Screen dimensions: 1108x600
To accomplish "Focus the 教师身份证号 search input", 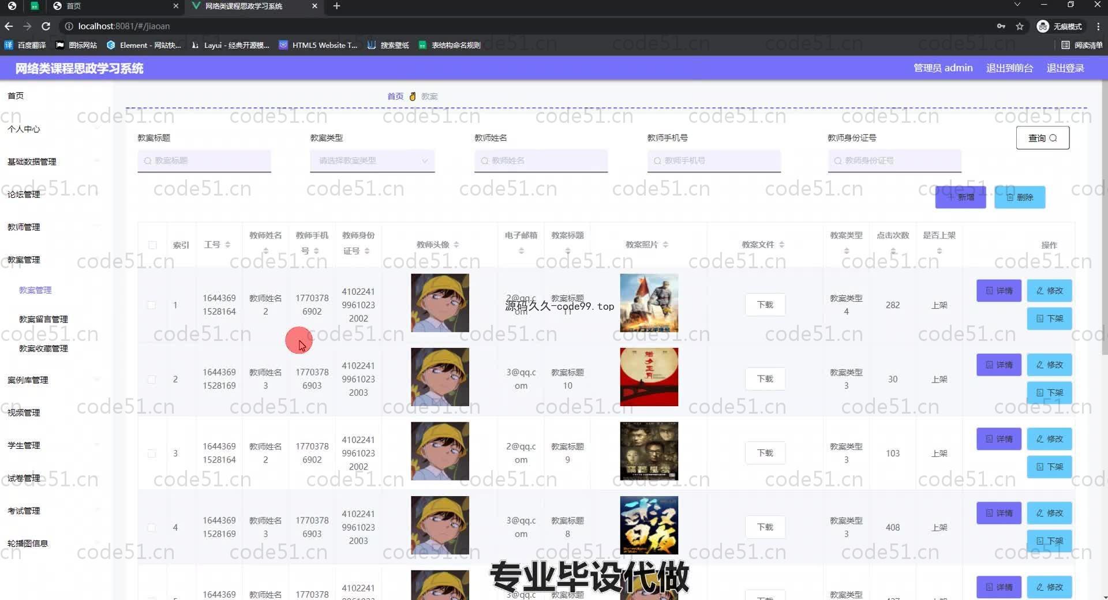I will coord(894,161).
